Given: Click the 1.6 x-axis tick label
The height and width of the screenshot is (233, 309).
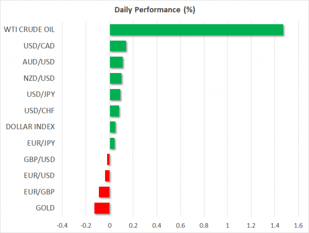Looking at the screenshot, I should (x=298, y=225).
